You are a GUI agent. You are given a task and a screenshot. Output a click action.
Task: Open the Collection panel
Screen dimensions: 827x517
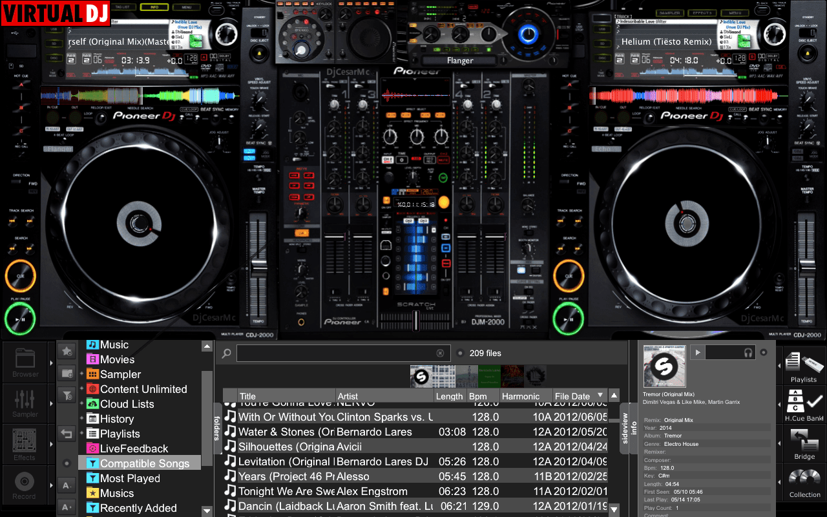[804, 481]
